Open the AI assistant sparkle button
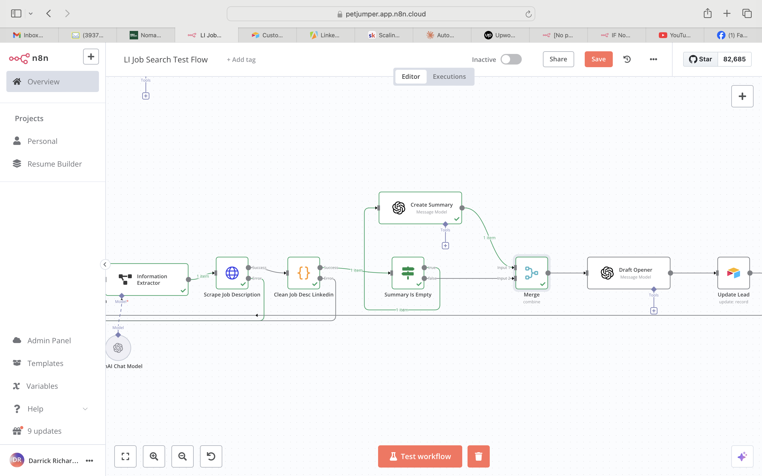Image resolution: width=762 pixels, height=476 pixels. pos(742,456)
